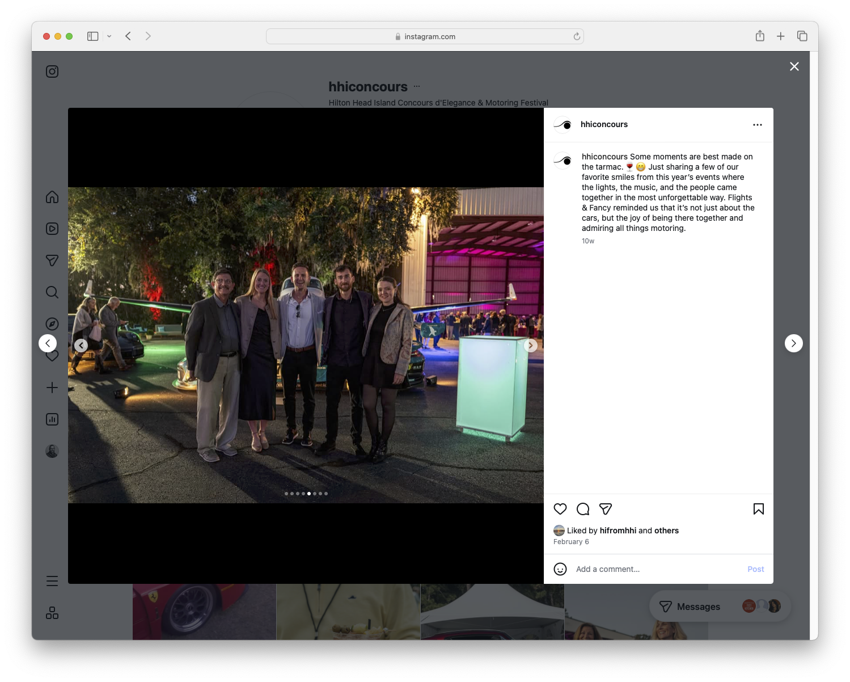
Task: Select the fifth carousel dot indicator
Action: (309, 494)
